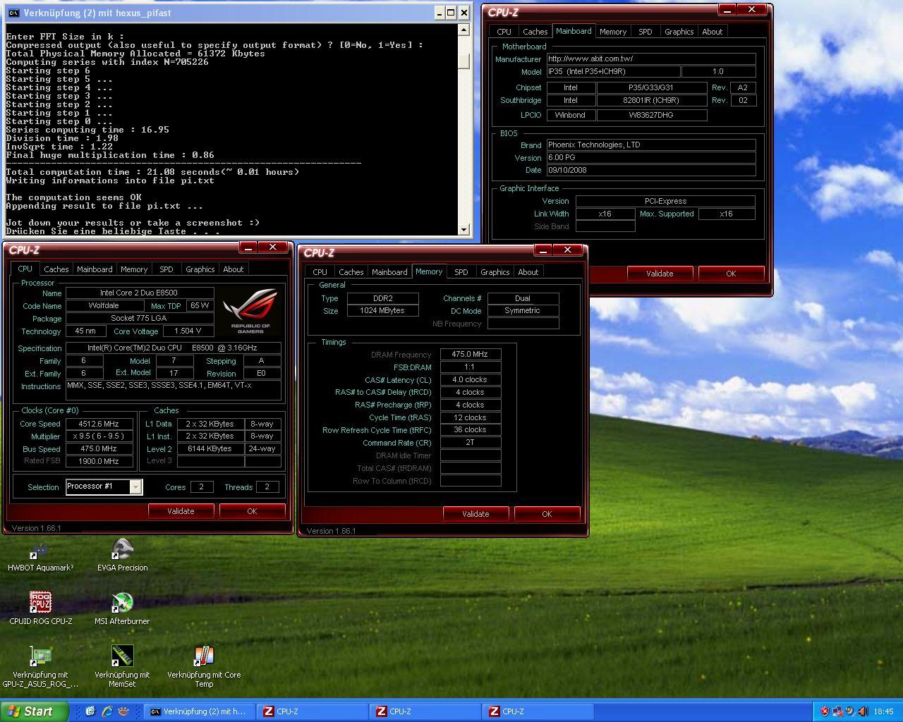The height and width of the screenshot is (722, 903).
Task: Click the Internet Explorer quick launch icon
Action: [107, 711]
